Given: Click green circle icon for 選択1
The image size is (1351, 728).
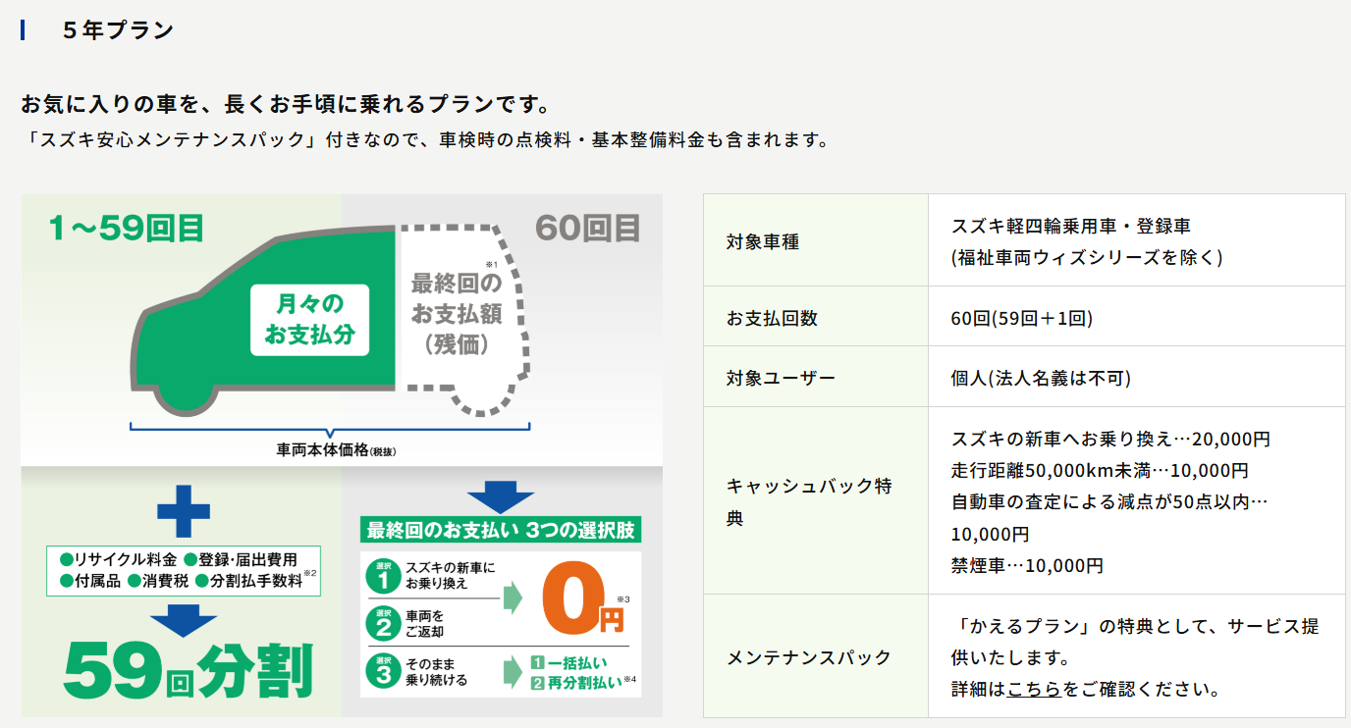Looking at the screenshot, I should click(x=383, y=577).
